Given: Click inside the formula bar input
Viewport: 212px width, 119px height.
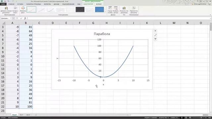Looking at the screenshot, I should click(x=118, y=18).
